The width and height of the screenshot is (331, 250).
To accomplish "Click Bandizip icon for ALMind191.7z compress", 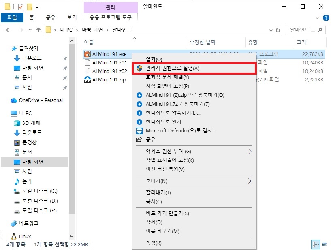I will [x=139, y=104].
